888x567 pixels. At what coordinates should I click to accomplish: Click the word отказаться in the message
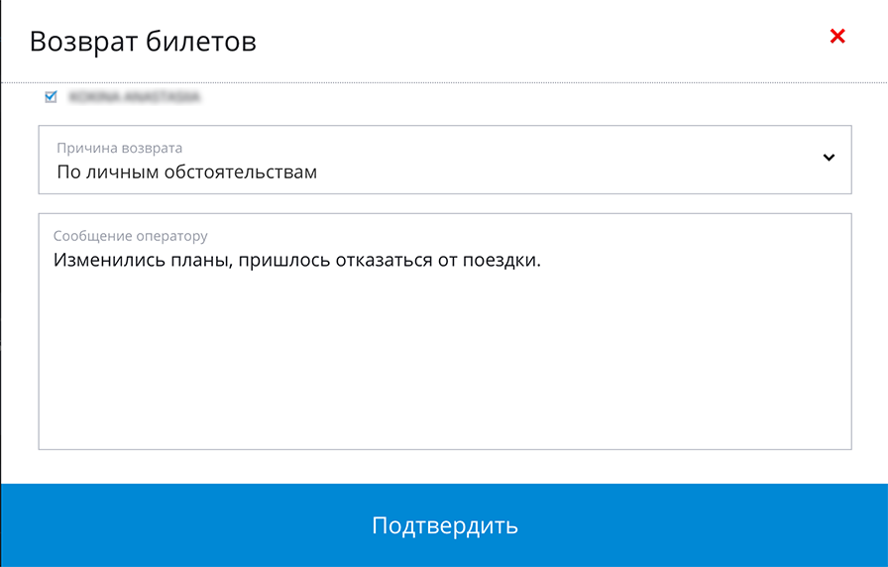[x=384, y=261]
